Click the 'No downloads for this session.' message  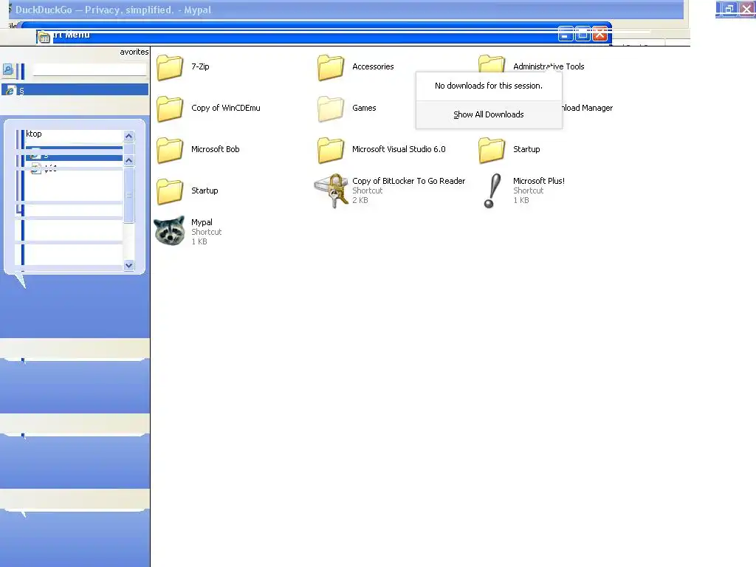(489, 86)
